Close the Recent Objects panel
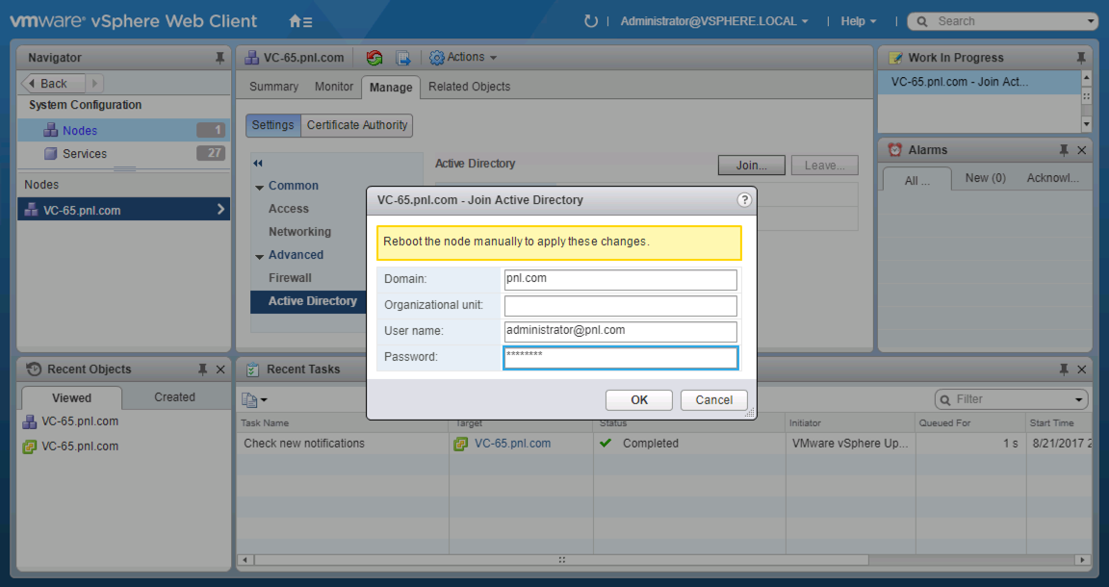Screen dimensions: 1109x587 pos(220,370)
